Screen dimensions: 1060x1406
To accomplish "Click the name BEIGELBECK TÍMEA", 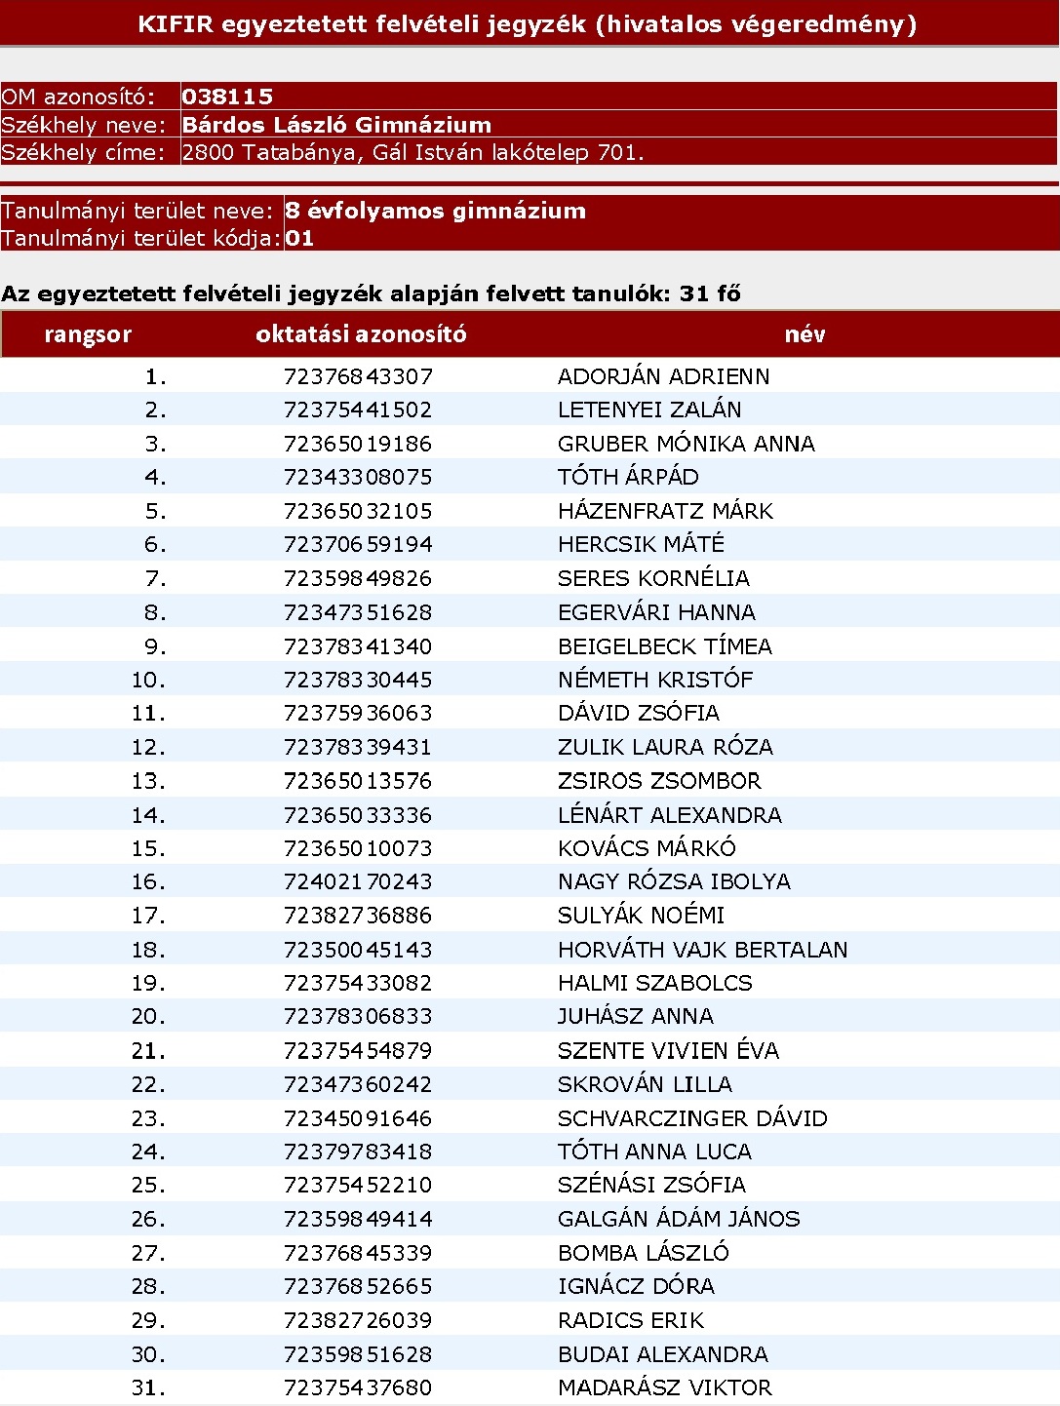I will 664,646.
